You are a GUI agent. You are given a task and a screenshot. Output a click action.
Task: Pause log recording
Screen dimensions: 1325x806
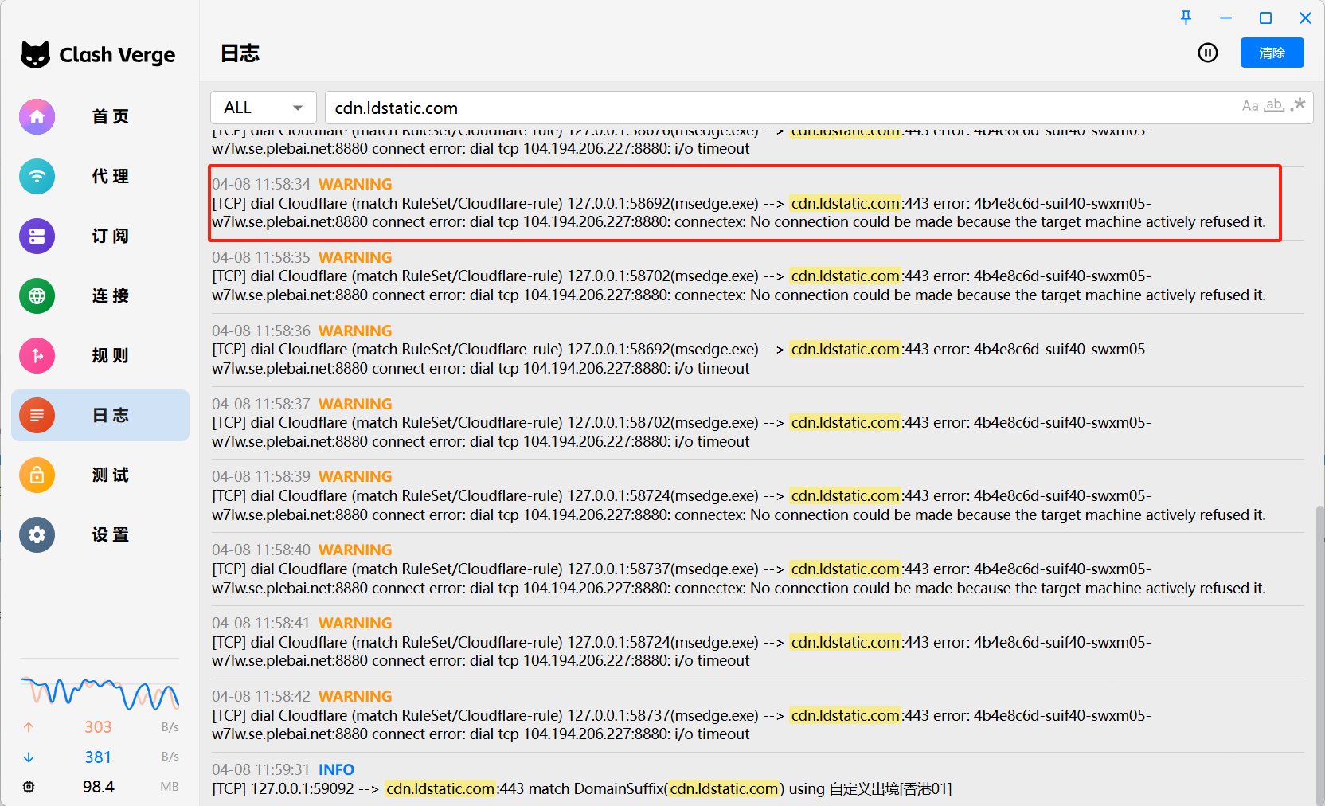coord(1208,53)
